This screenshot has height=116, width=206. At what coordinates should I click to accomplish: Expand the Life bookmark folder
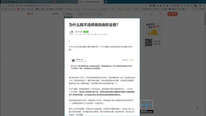(x=84, y=9)
